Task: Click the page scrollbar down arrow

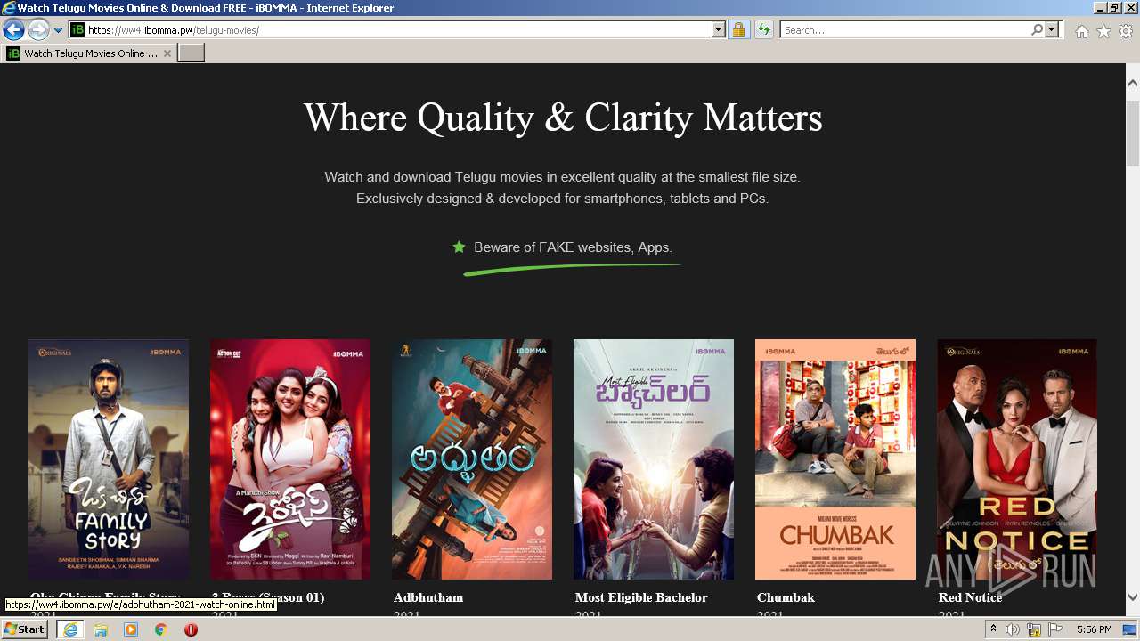Action: click(x=1133, y=598)
